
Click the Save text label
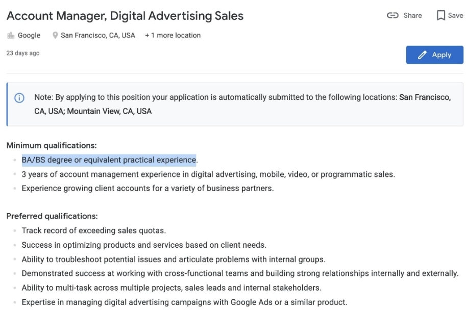click(x=456, y=15)
